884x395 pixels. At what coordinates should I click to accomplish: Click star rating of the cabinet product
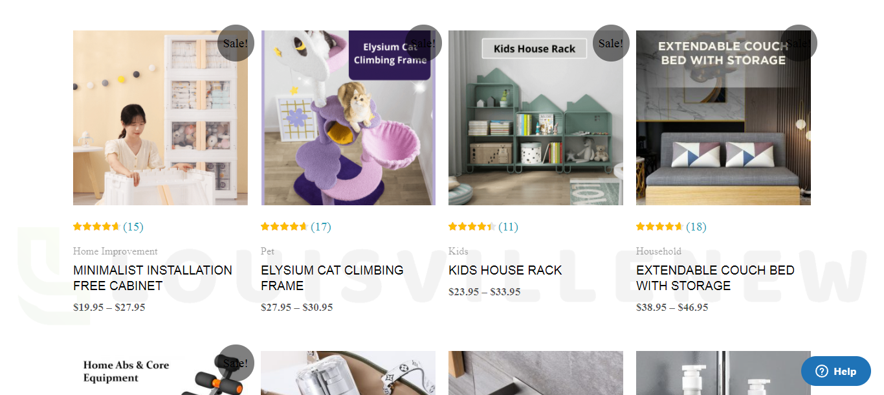click(96, 227)
